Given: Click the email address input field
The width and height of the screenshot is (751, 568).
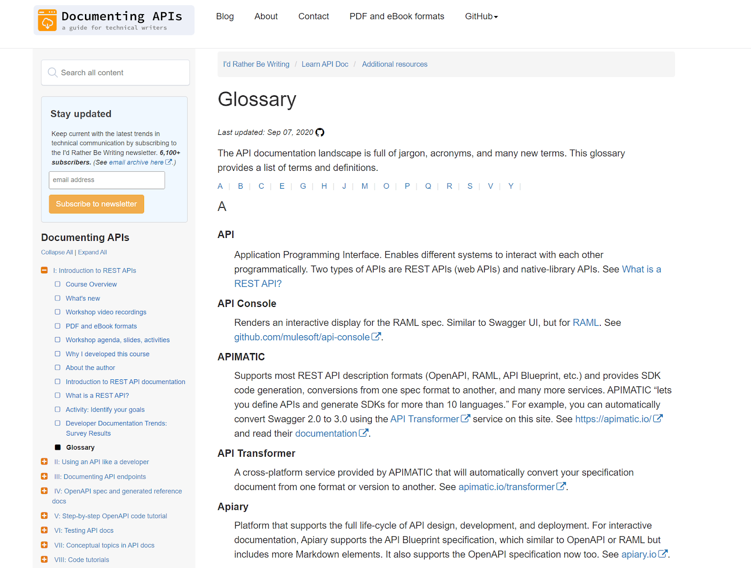Looking at the screenshot, I should (107, 180).
